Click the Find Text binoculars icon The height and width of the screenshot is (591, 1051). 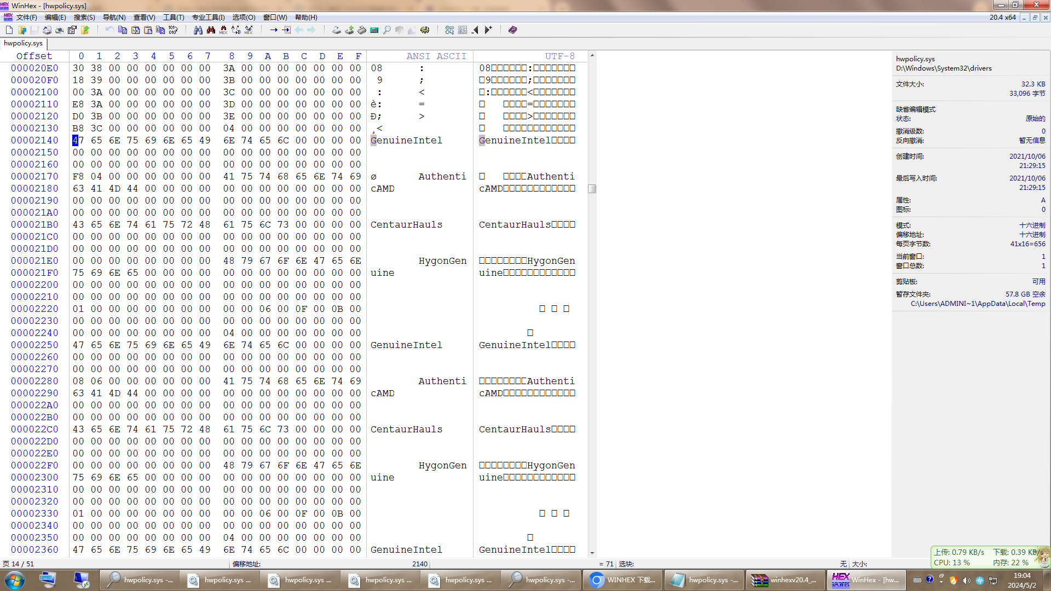tap(198, 30)
